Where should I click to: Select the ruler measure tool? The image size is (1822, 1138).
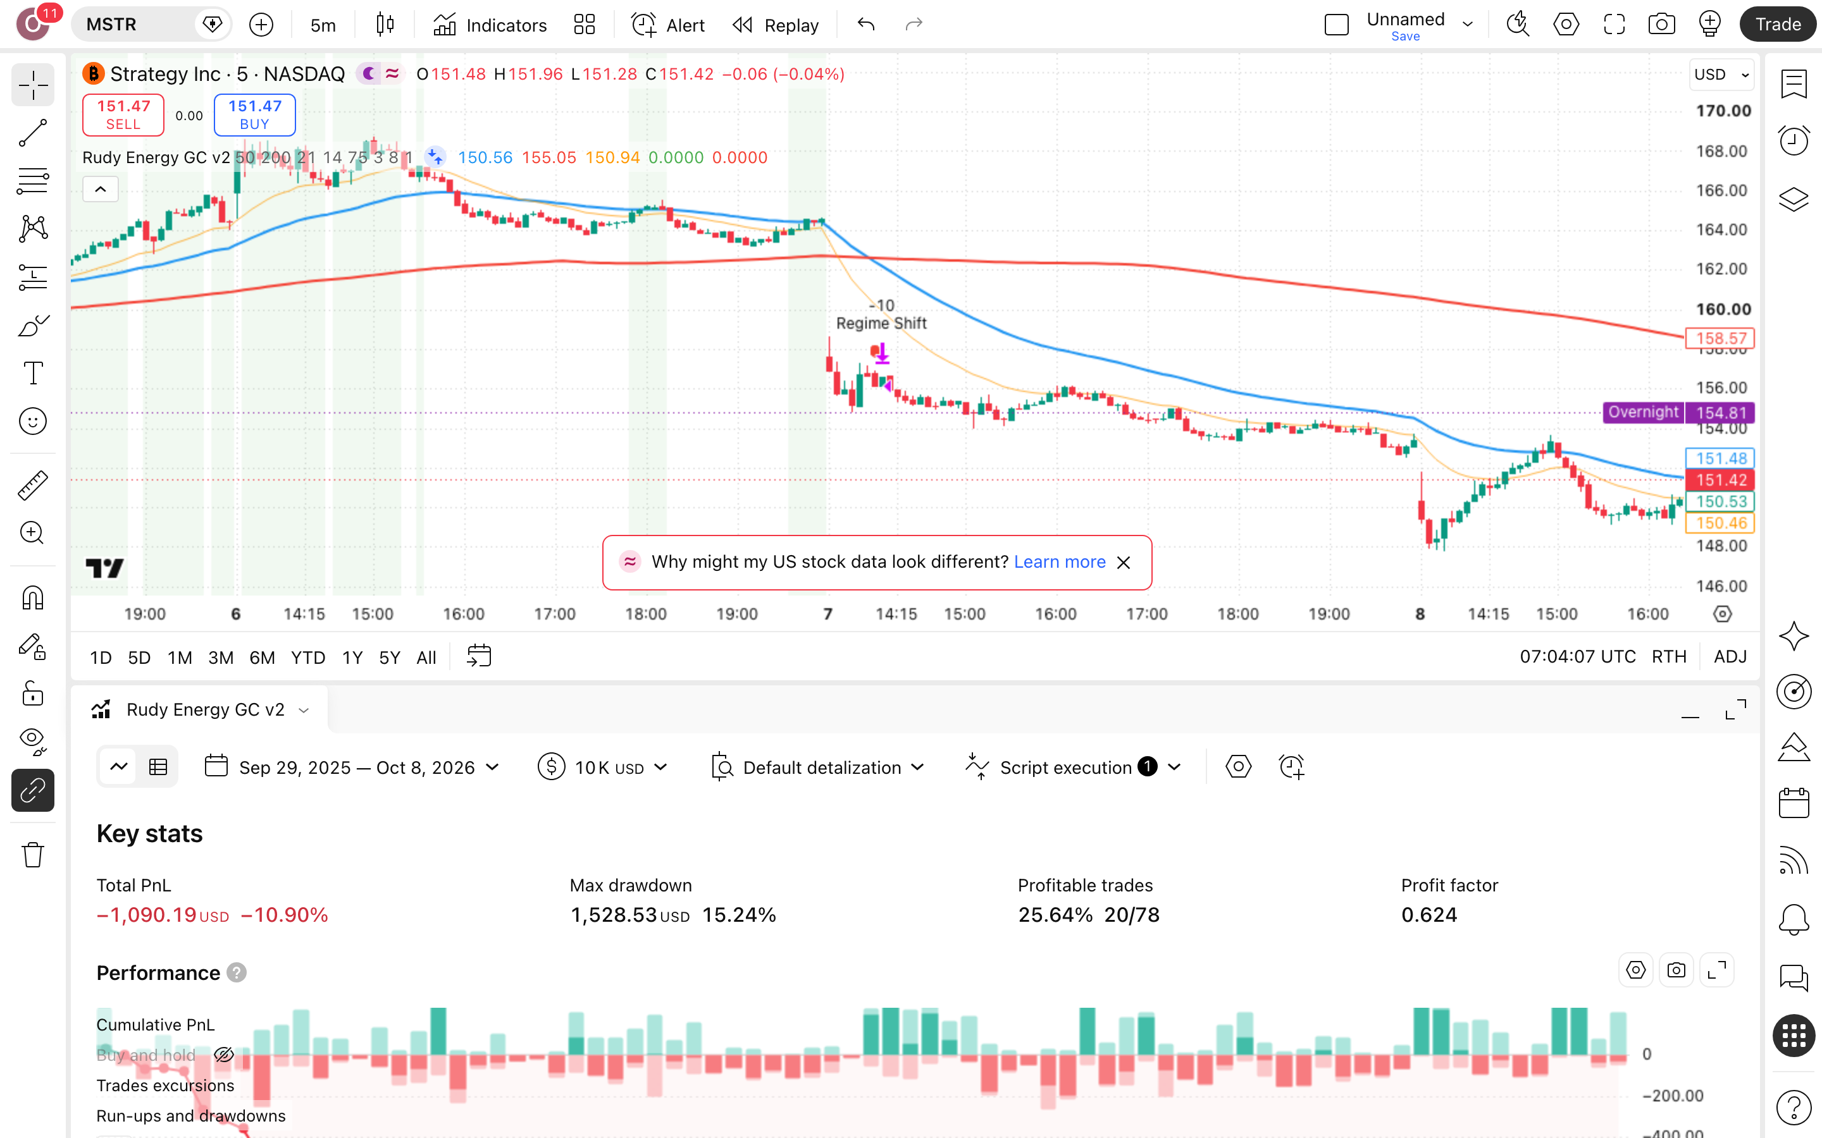pyautogui.click(x=32, y=486)
